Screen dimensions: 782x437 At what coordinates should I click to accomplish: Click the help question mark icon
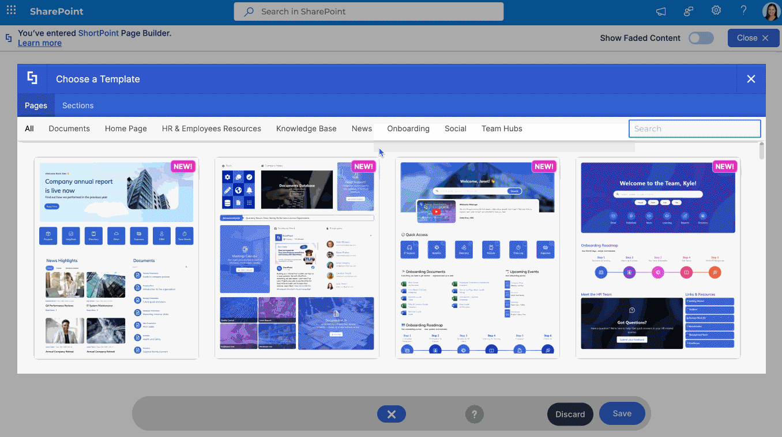[743, 10]
